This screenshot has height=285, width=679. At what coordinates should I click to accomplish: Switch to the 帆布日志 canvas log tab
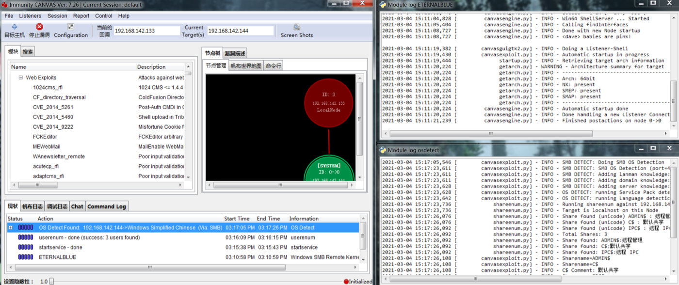32,206
